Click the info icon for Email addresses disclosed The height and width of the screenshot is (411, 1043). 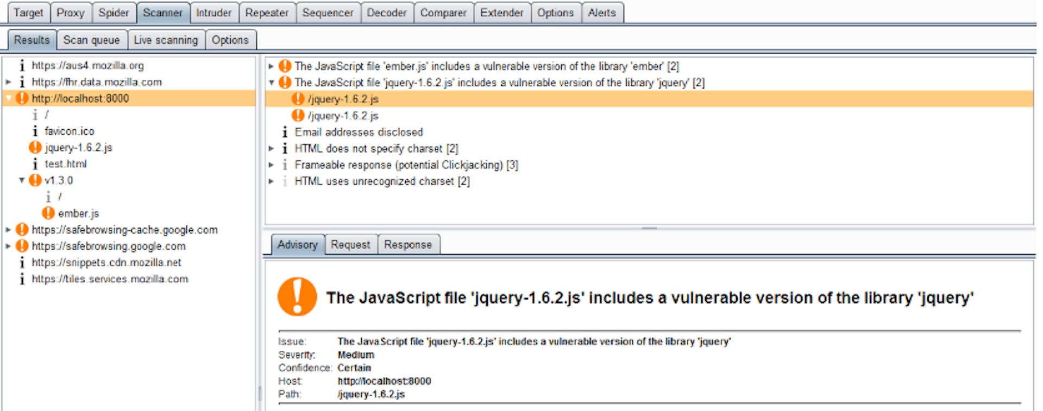[x=285, y=132]
